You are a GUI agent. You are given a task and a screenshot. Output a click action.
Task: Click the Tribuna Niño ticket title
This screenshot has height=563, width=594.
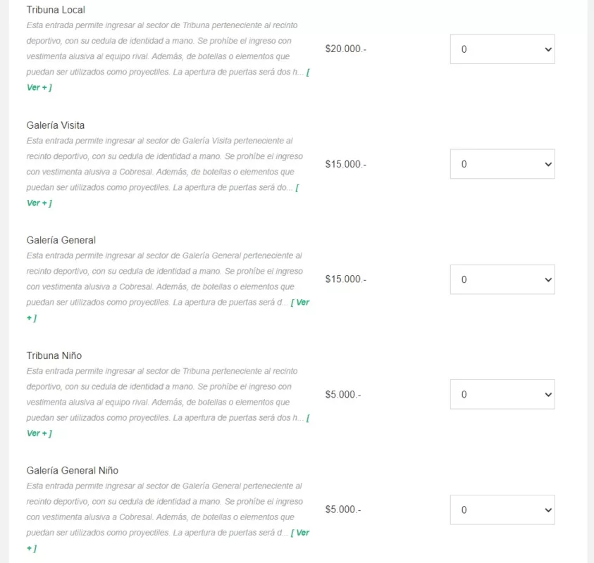tap(54, 355)
